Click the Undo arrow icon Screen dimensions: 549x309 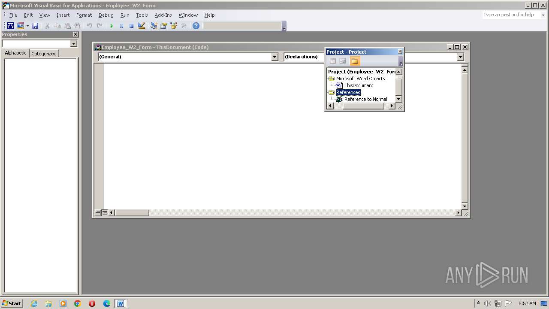pos(89,26)
